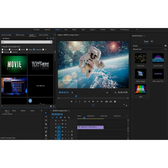Click the Mark In bracket button
This screenshot has width=168, height=168.
(76, 101)
